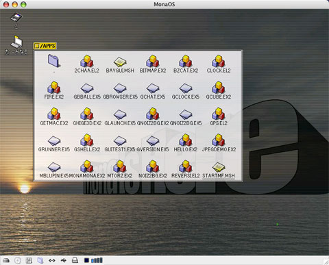Image resolution: width=329 pixels, height=265 pixels.
Task: Click the GVERSION.EX5 icon
Action: [x=153, y=140]
